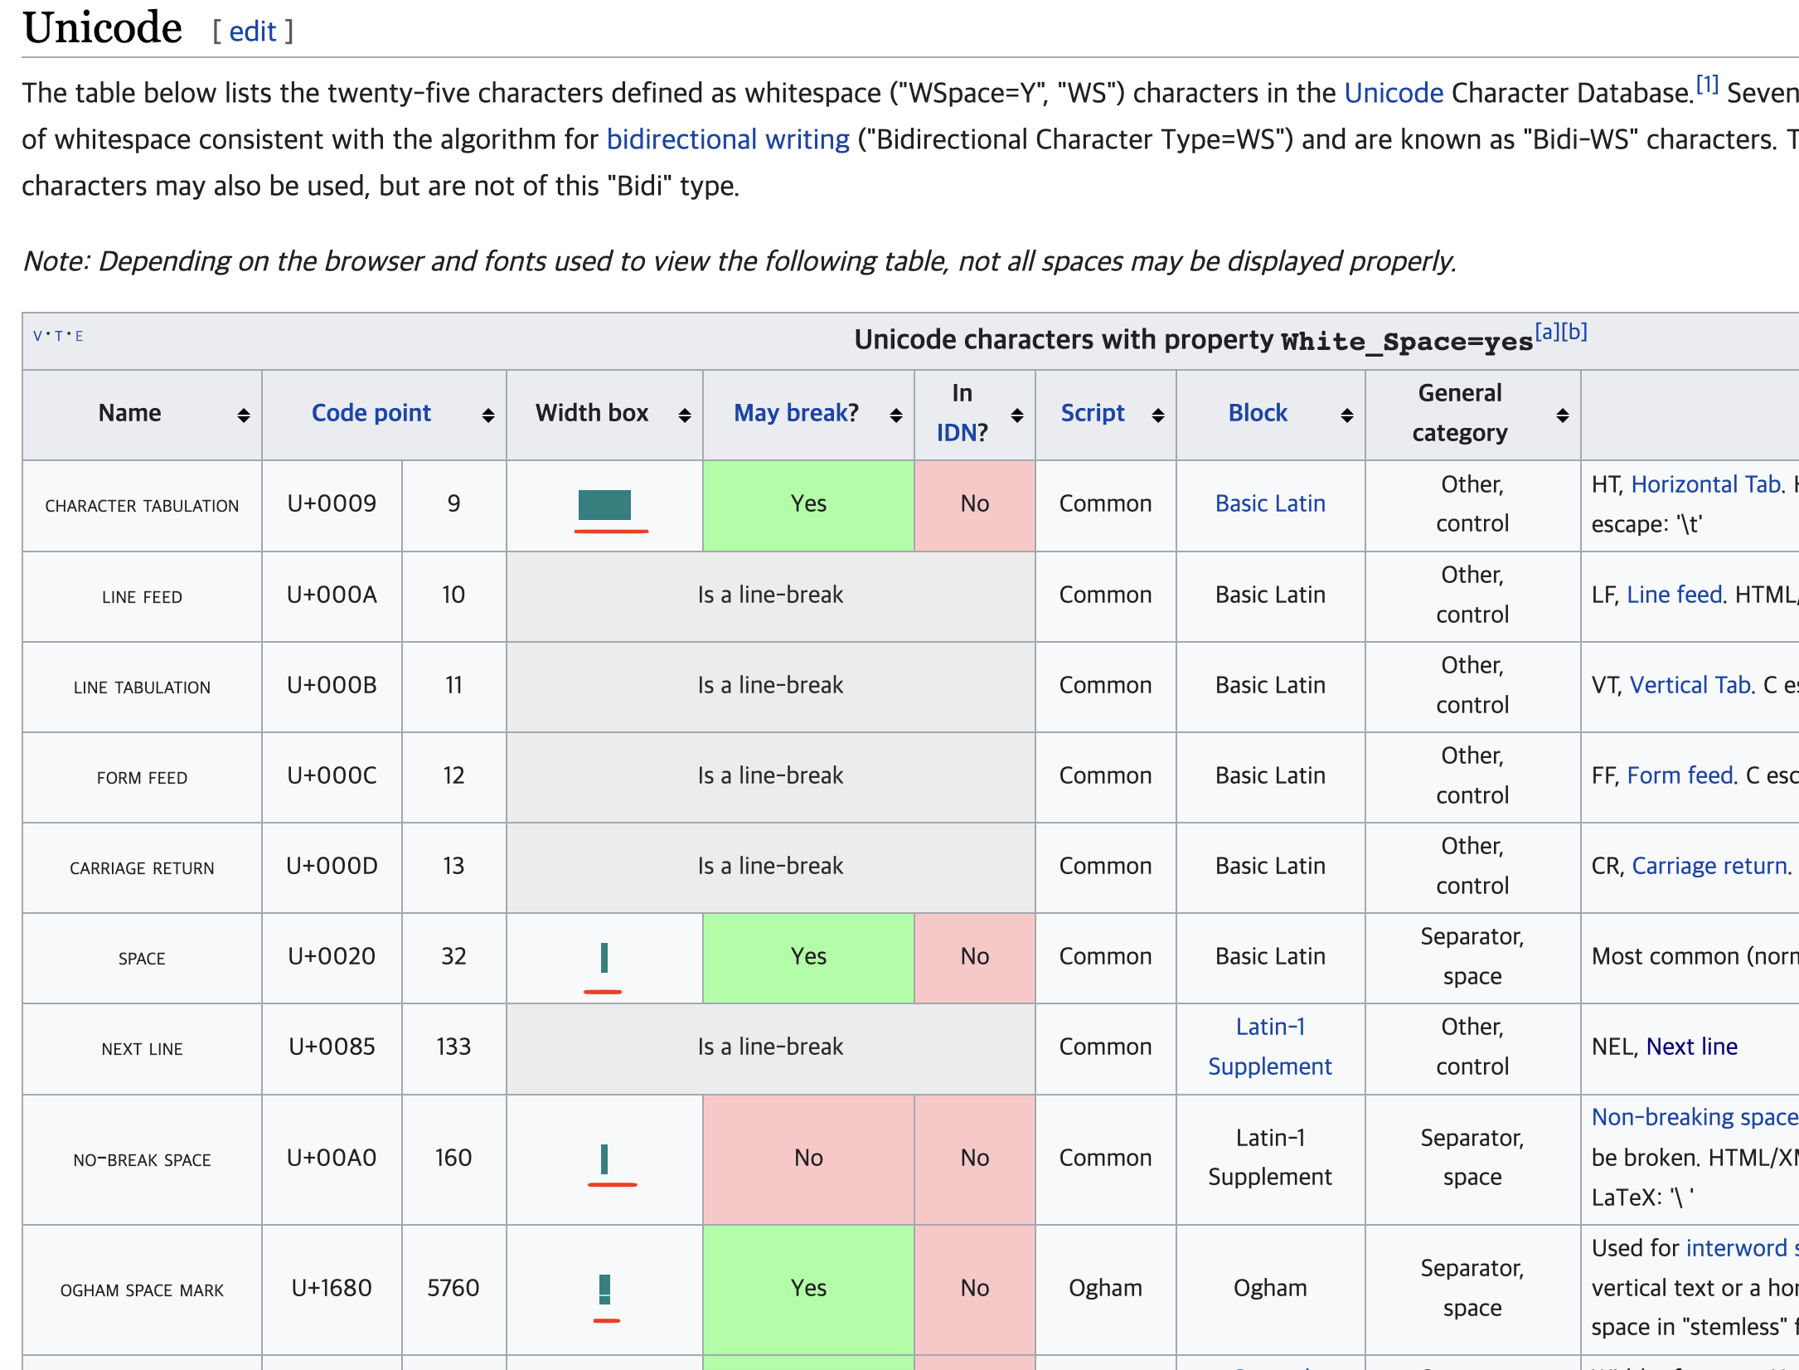Screen dimensions: 1799x1370
Task: Open the Horizontal Tab article link
Action: point(1705,484)
